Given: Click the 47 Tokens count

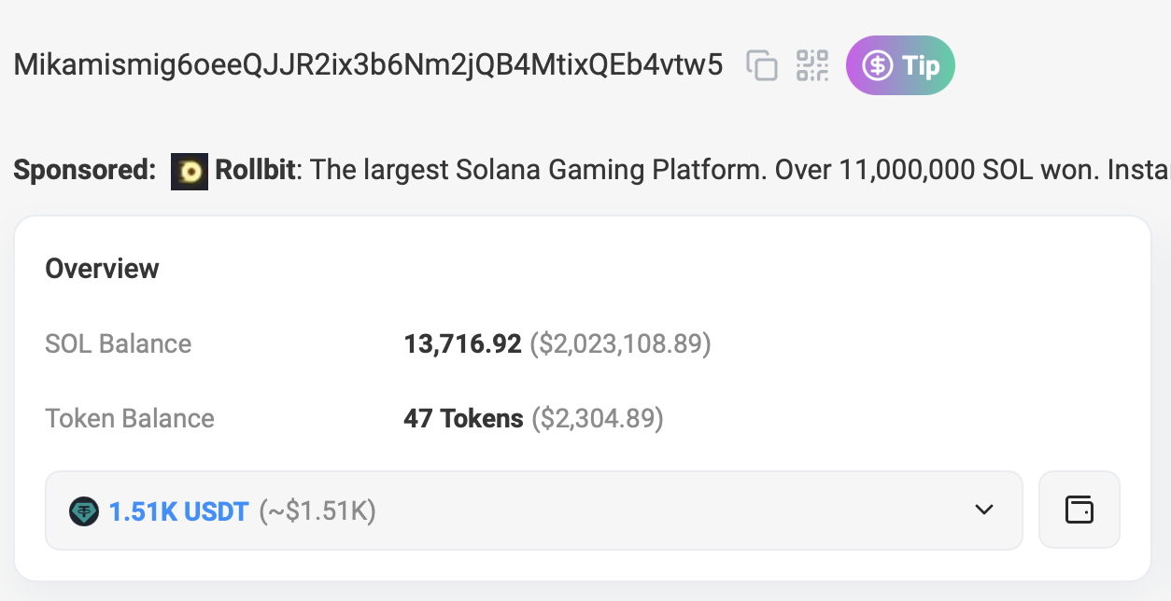Looking at the screenshot, I should pyautogui.click(x=463, y=419).
